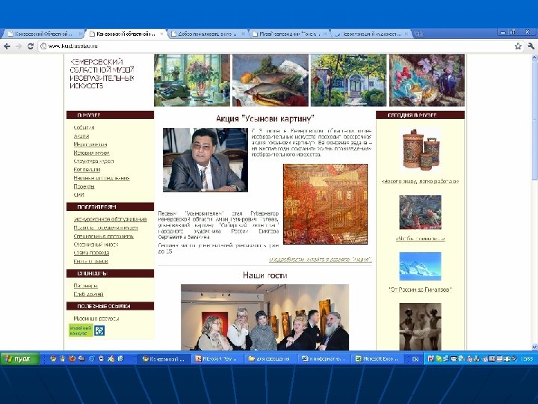
Task: Switch to the Музей-заповедник tab
Action: pyautogui.click(x=288, y=34)
